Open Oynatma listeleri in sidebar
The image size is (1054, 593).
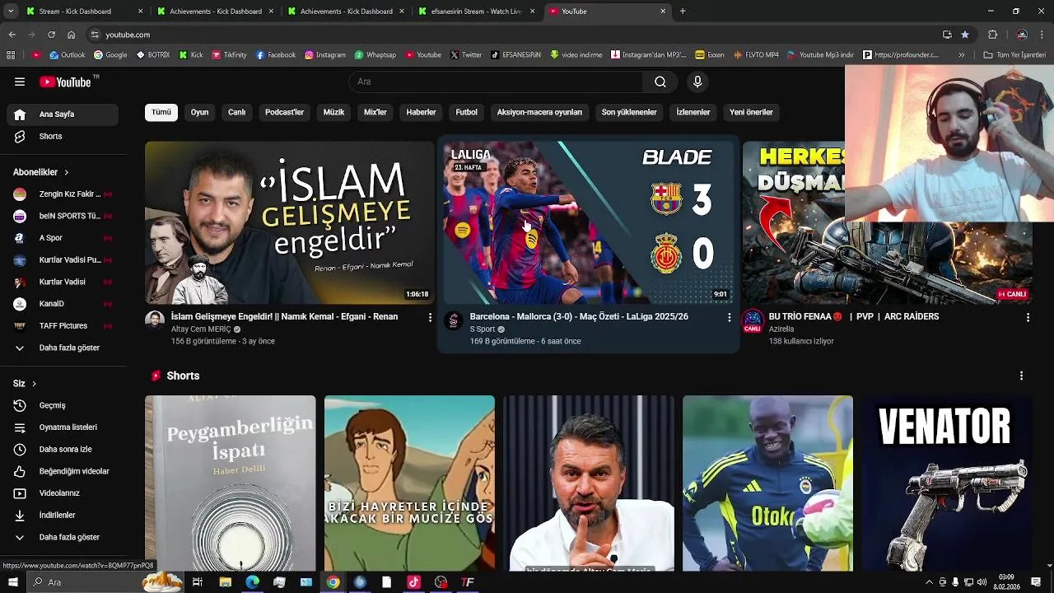pyautogui.click(x=63, y=427)
